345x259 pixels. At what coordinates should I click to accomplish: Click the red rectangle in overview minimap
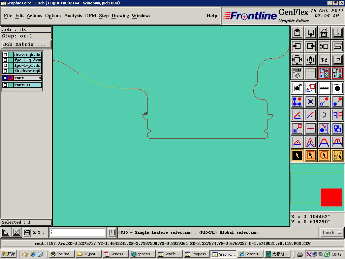[x=331, y=197]
